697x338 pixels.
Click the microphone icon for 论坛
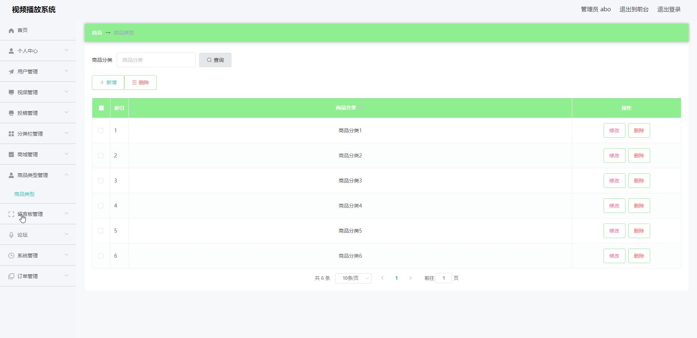point(11,235)
